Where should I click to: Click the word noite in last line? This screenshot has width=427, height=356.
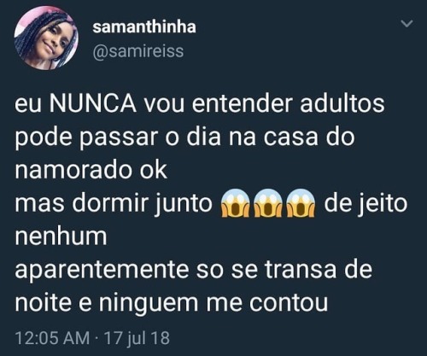(43, 303)
